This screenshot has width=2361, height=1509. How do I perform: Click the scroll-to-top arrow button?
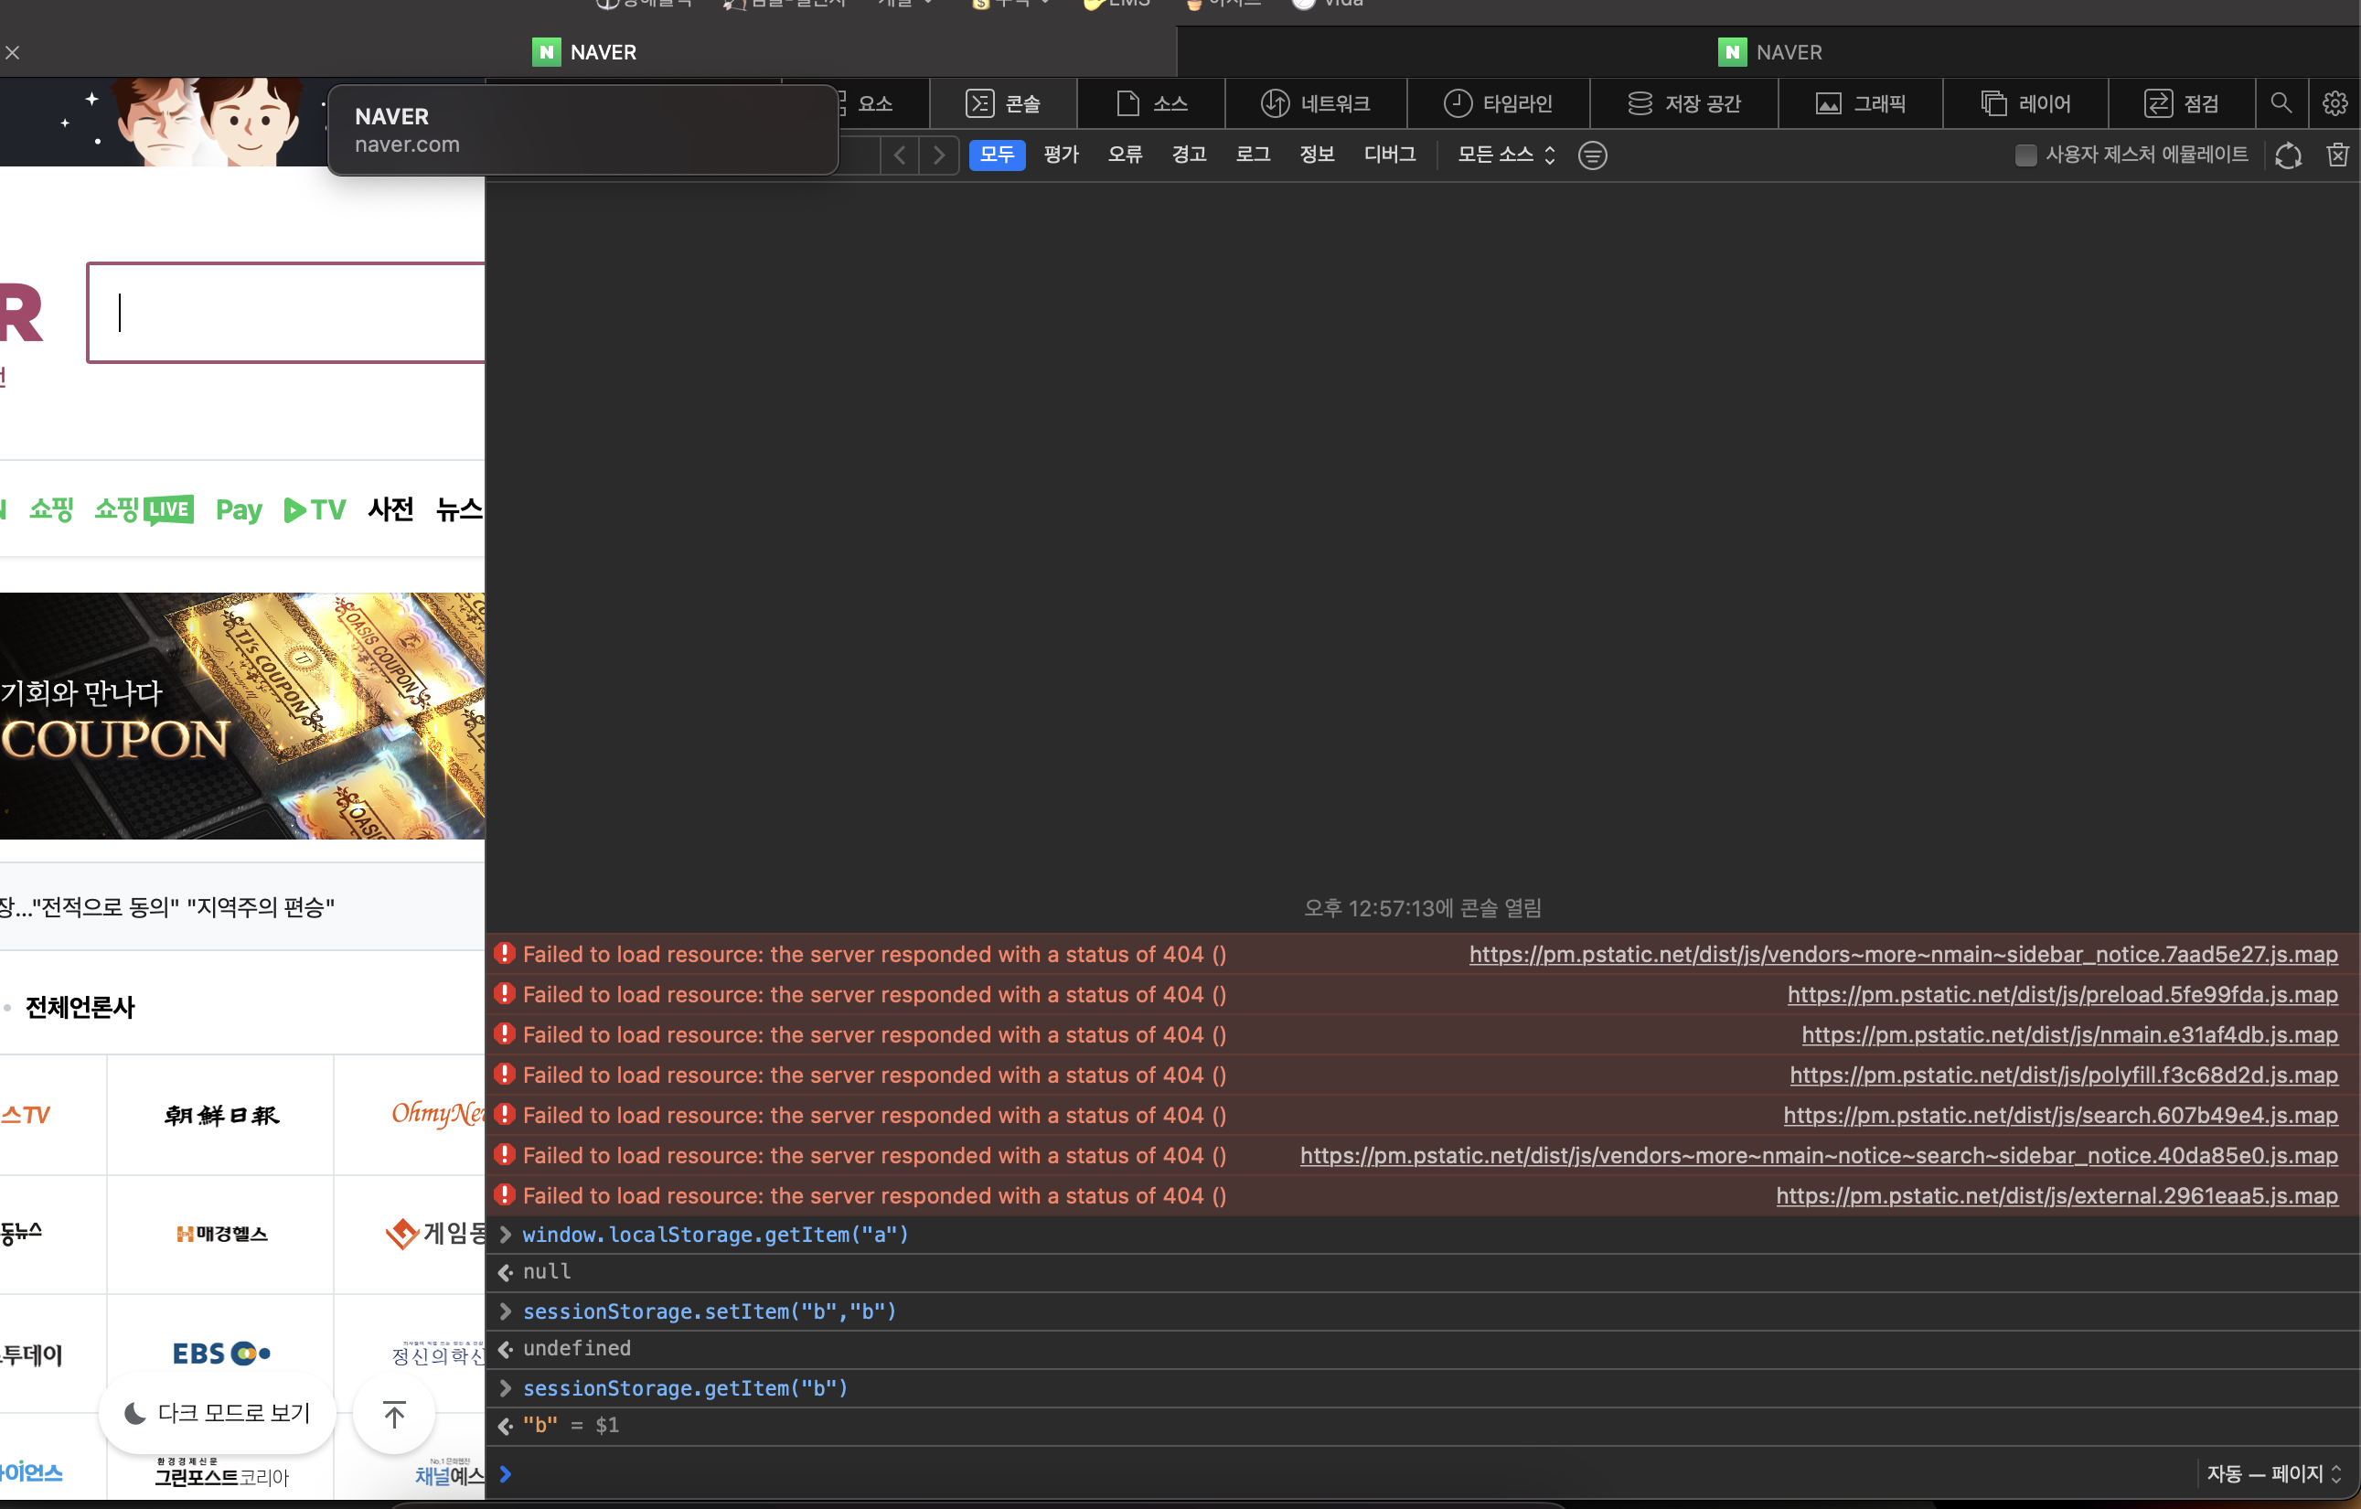click(394, 1414)
